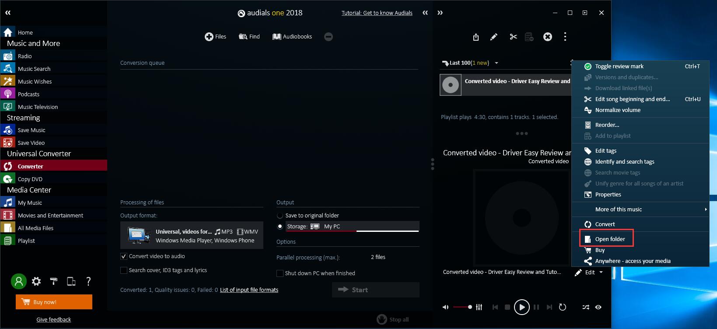This screenshot has height=329, width=717.
Task: Select Open folder from context menu
Action: pos(610,239)
